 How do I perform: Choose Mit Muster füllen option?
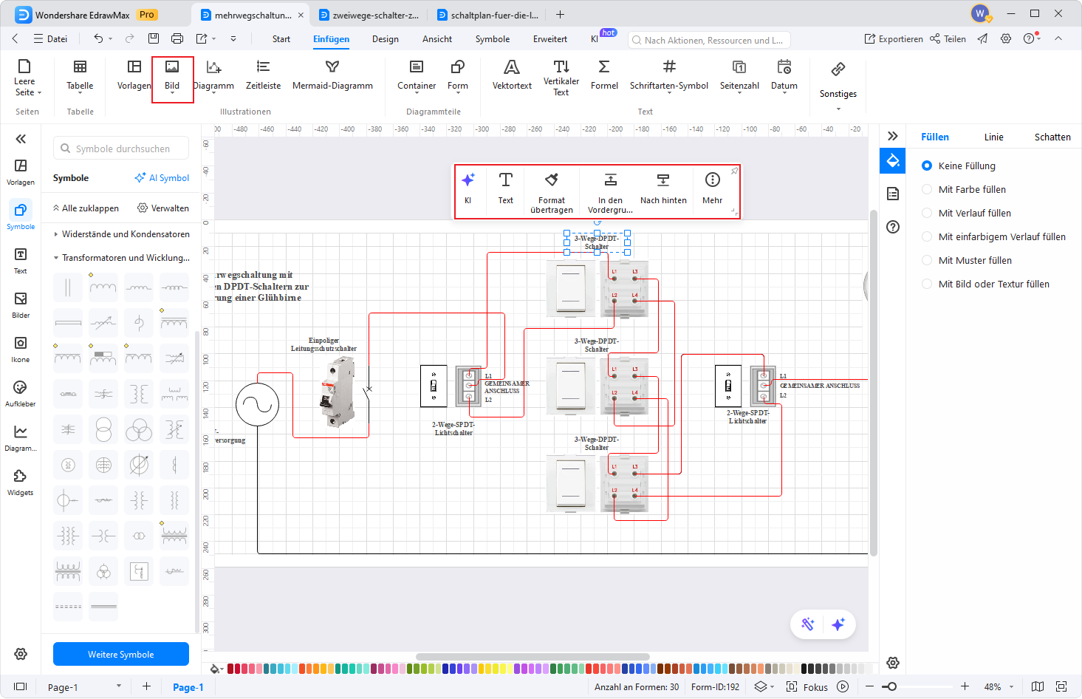[927, 261]
